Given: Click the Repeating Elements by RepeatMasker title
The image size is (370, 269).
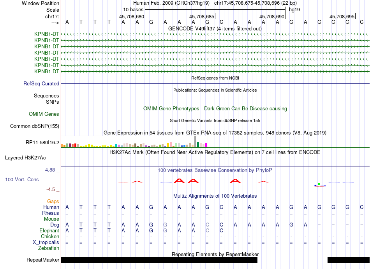Looking at the screenshot, I should [215, 254].
